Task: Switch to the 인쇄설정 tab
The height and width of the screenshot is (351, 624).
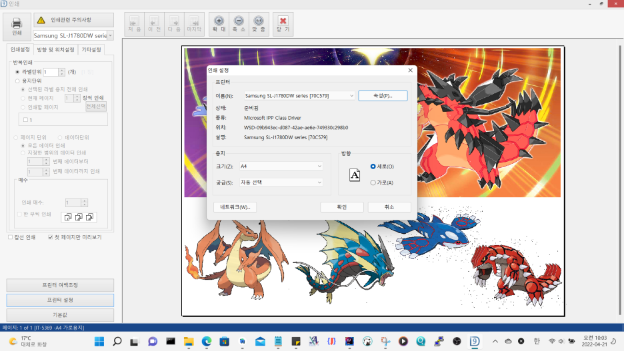Action: click(x=20, y=49)
